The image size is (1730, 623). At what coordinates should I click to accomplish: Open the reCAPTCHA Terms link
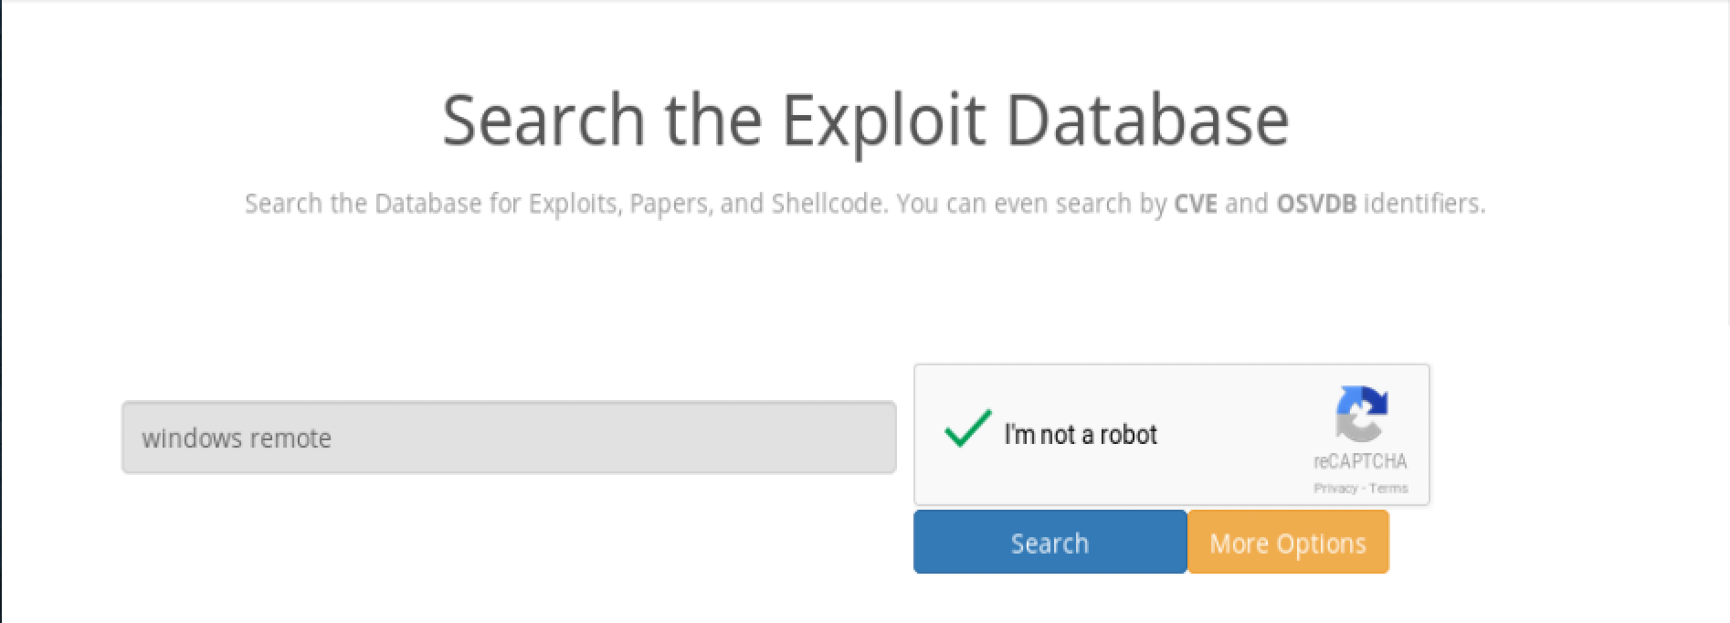coord(1388,488)
